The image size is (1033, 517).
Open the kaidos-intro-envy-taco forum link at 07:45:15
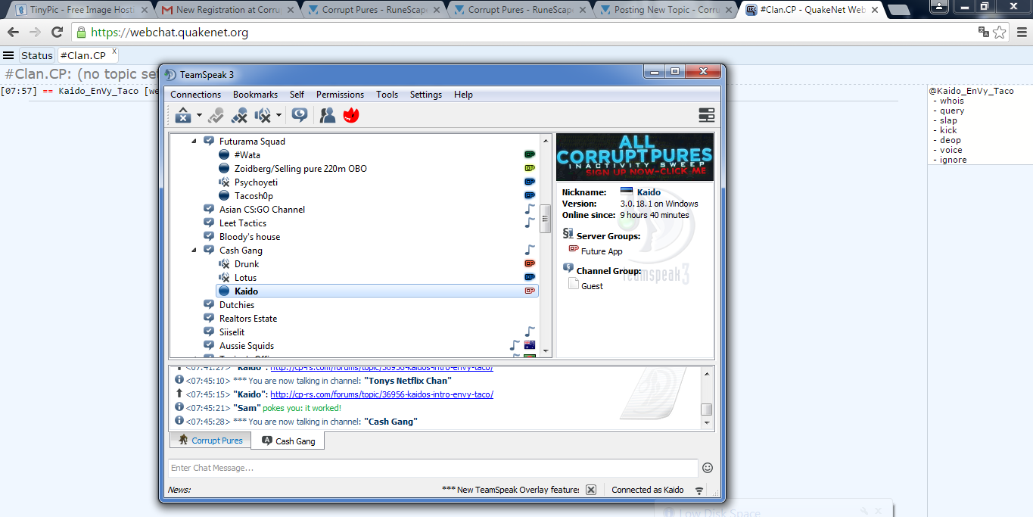pyautogui.click(x=381, y=394)
